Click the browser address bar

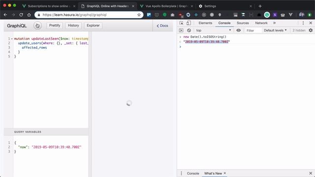point(89,15)
